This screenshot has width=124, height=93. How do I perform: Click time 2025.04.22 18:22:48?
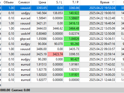(102, 18)
